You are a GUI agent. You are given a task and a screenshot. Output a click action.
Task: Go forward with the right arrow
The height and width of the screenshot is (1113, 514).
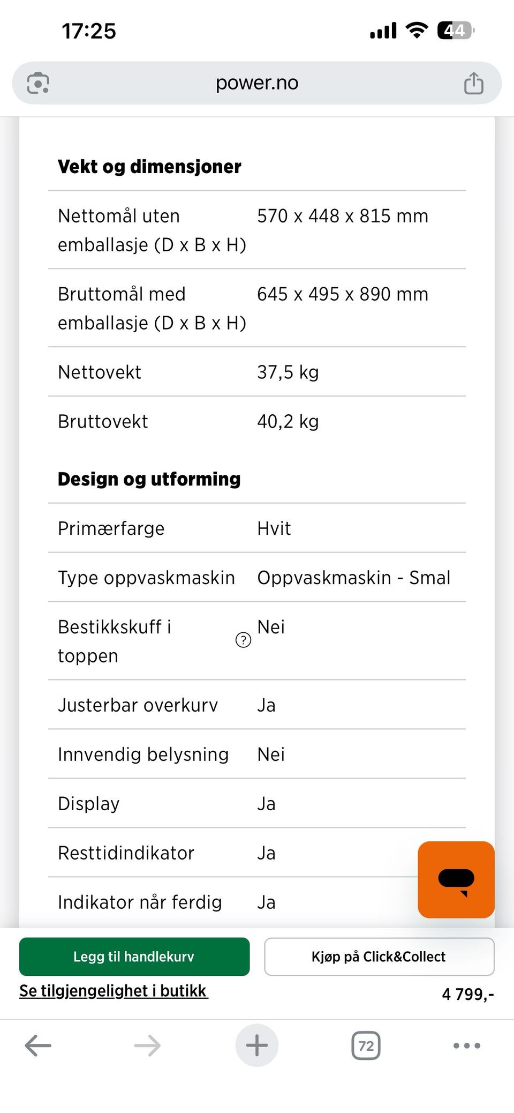(x=147, y=1045)
